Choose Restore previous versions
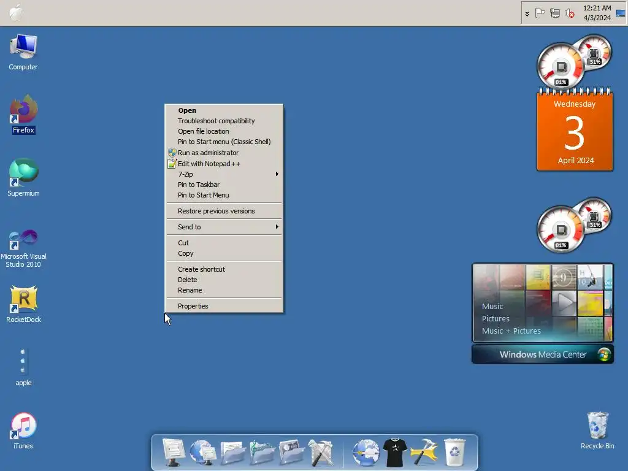Image resolution: width=628 pixels, height=471 pixels. tap(224, 211)
